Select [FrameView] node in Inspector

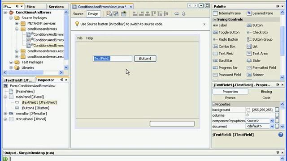click(x=25, y=91)
